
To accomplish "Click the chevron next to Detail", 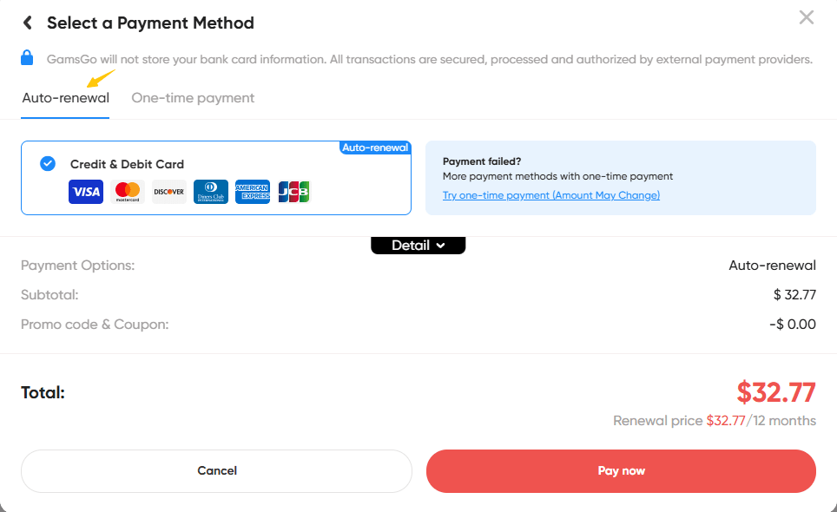I will (440, 246).
